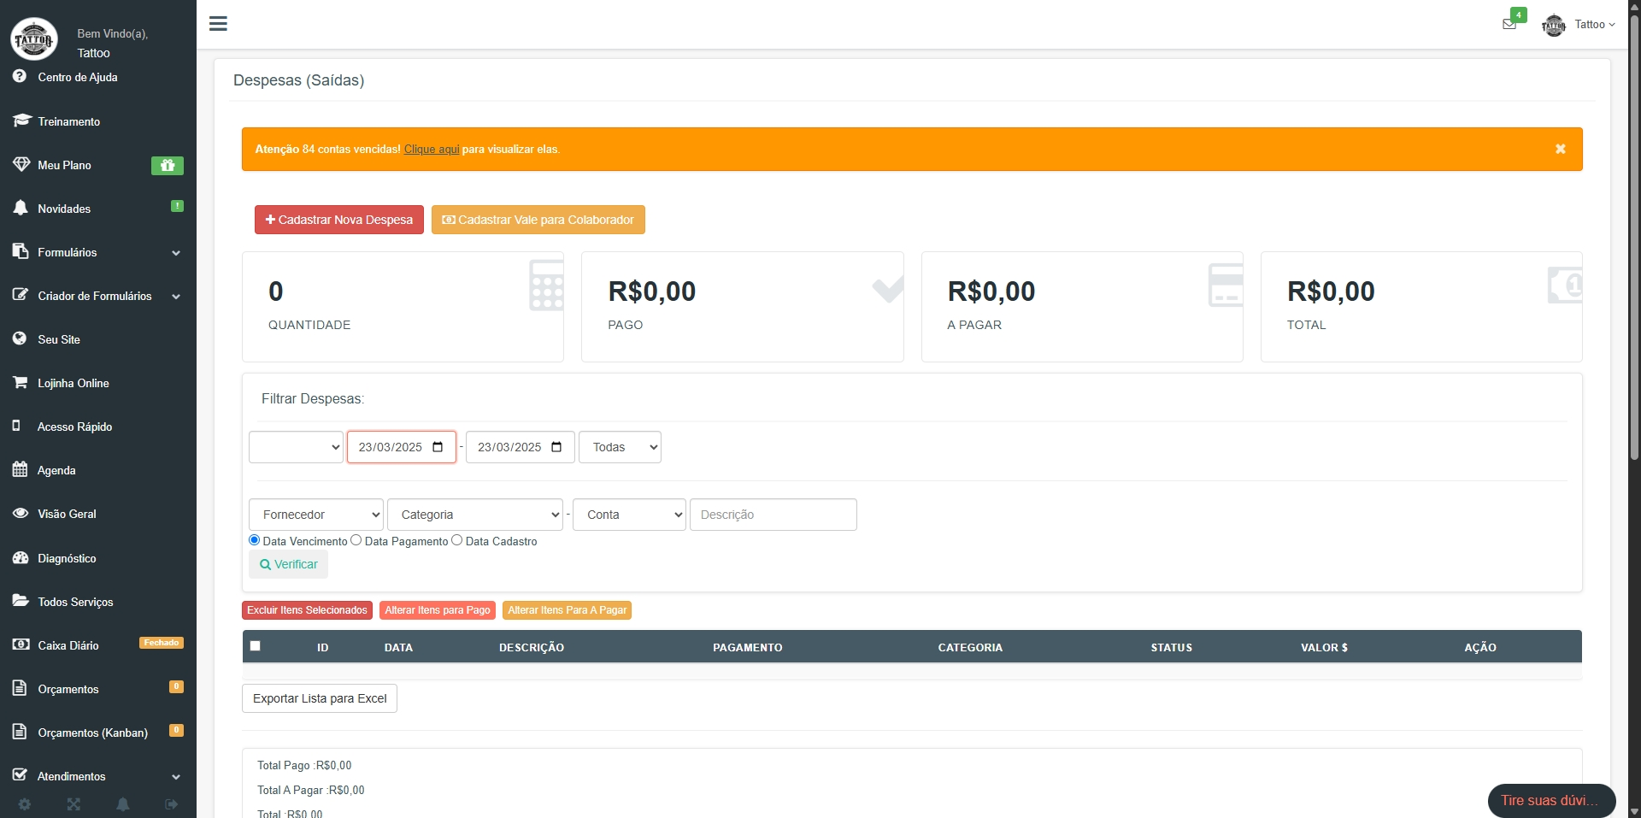1641x818 pixels.
Task: Expand the Atendimentos sidebar submenu
Action: (176, 777)
